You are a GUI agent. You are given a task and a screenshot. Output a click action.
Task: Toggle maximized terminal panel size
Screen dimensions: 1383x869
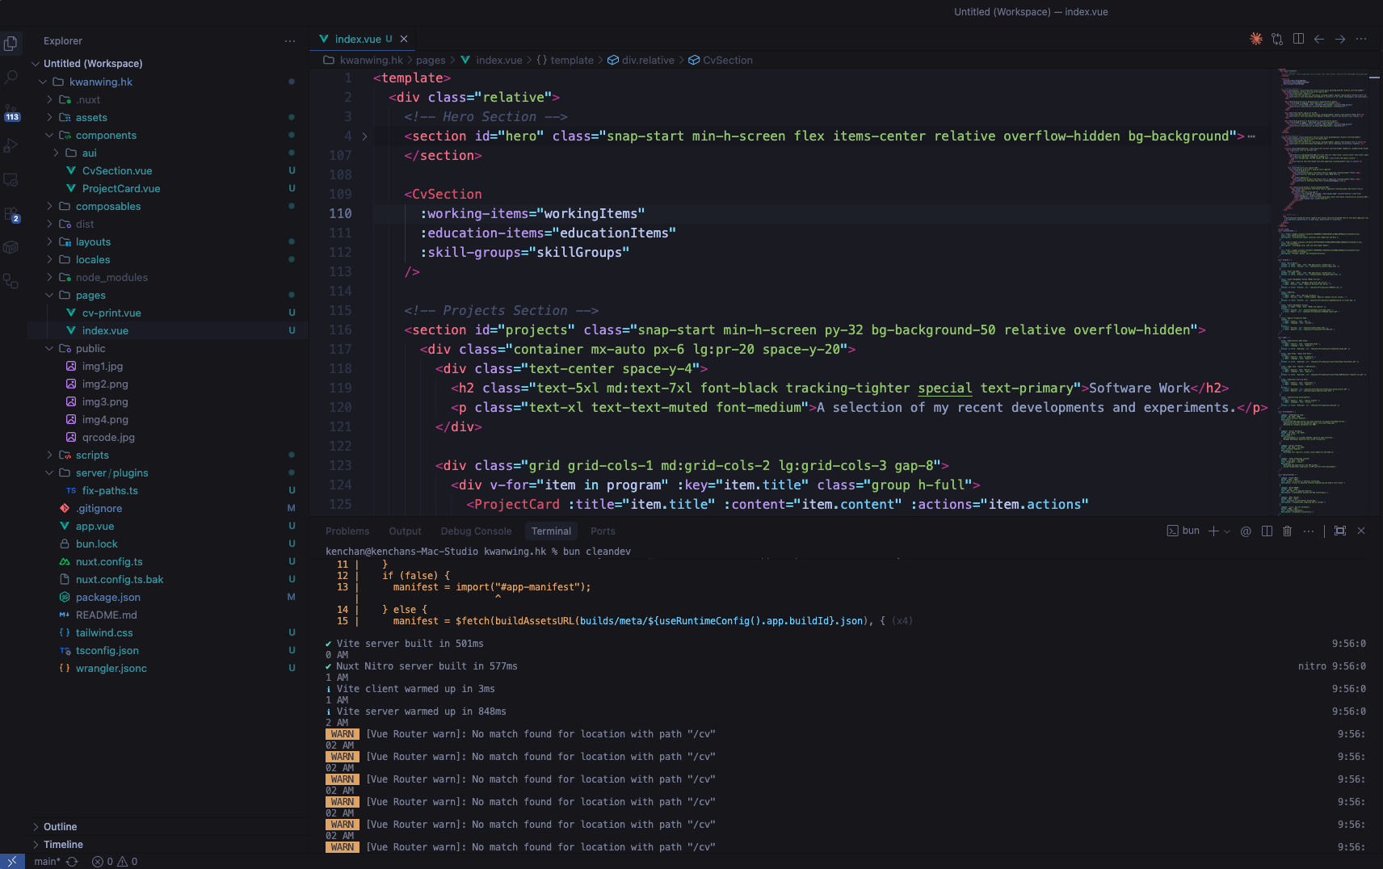(x=1340, y=531)
